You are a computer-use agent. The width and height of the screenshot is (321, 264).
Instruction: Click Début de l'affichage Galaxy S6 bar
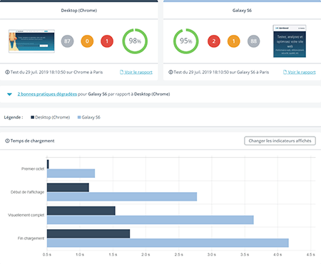point(122,196)
